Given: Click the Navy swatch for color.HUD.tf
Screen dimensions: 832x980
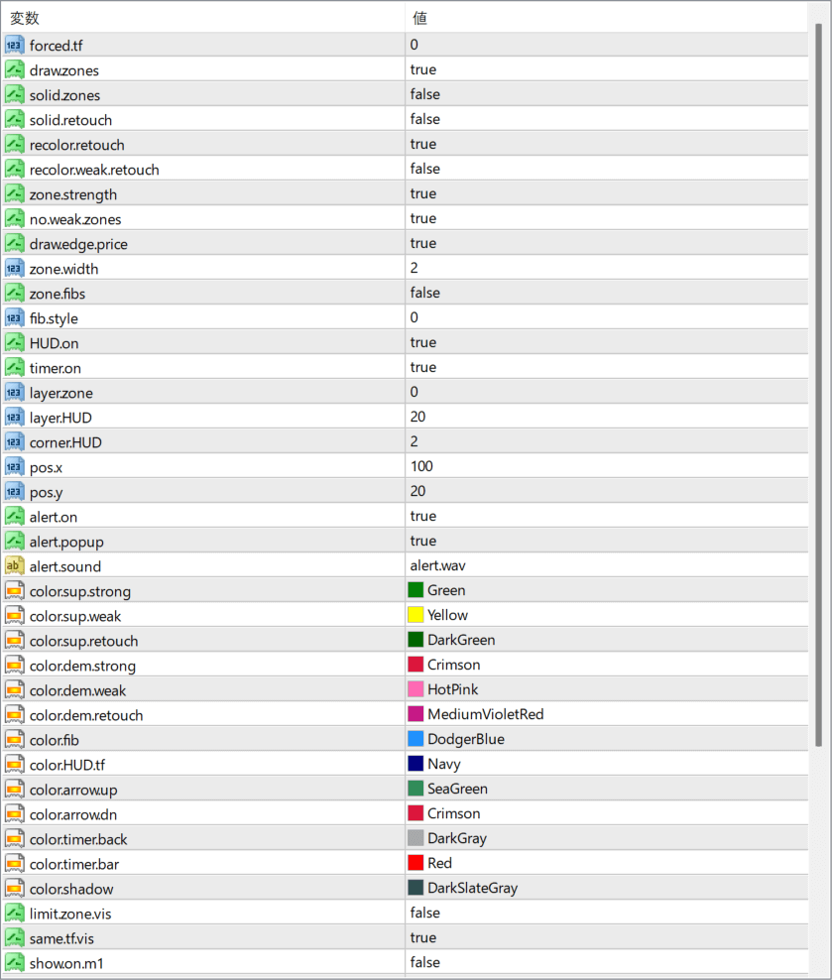Looking at the screenshot, I should click(416, 764).
